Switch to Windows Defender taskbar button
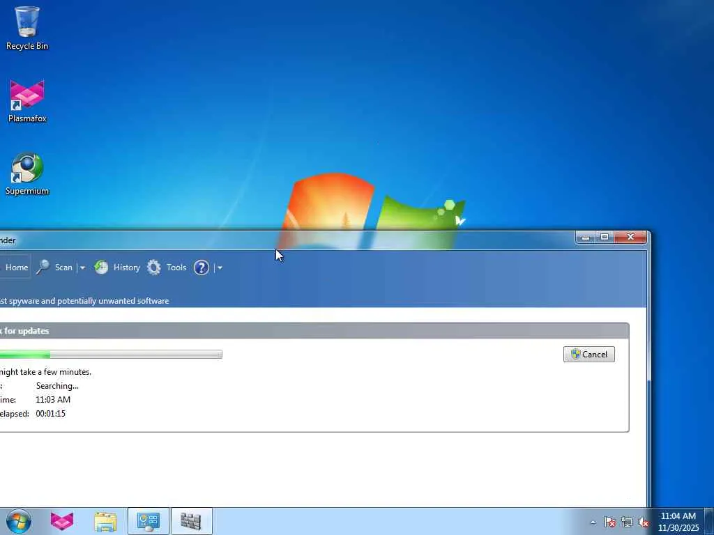The height and width of the screenshot is (535, 714). (191, 521)
